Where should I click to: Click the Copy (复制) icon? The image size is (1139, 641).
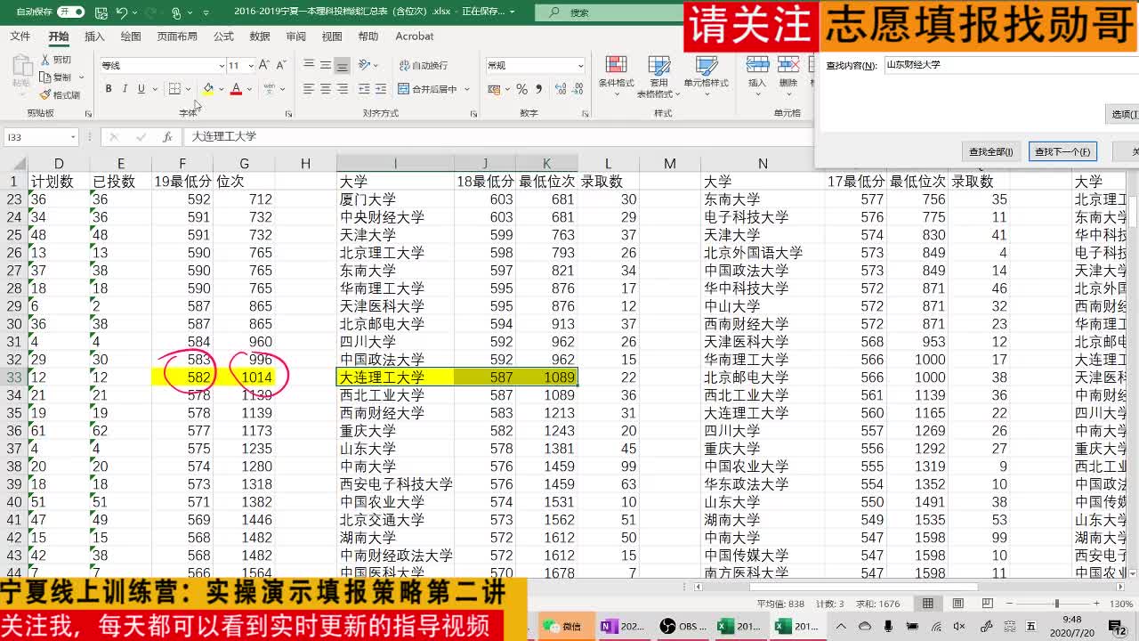click(46, 77)
